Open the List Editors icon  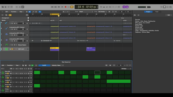[x=161, y=7]
